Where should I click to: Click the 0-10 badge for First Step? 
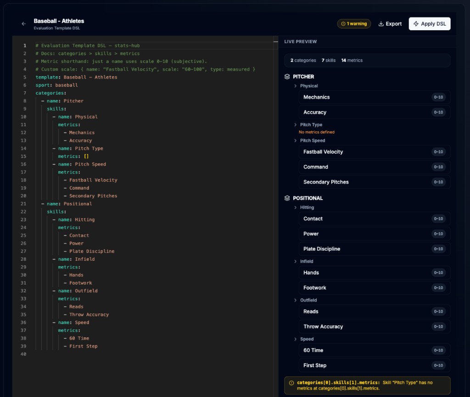(438, 365)
